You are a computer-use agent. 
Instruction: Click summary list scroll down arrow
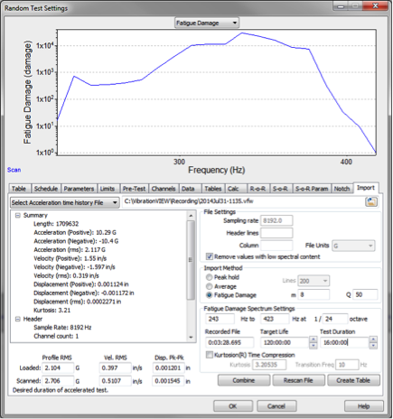point(191,338)
